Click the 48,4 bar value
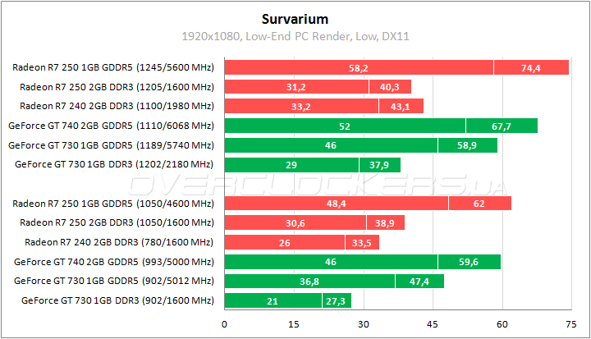Image resolution: width=591 pixels, height=339 pixels. click(337, 204)
